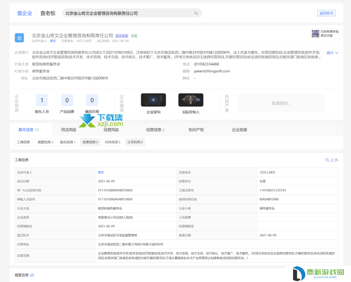Select the 司法风险 tab

[69, 130]
